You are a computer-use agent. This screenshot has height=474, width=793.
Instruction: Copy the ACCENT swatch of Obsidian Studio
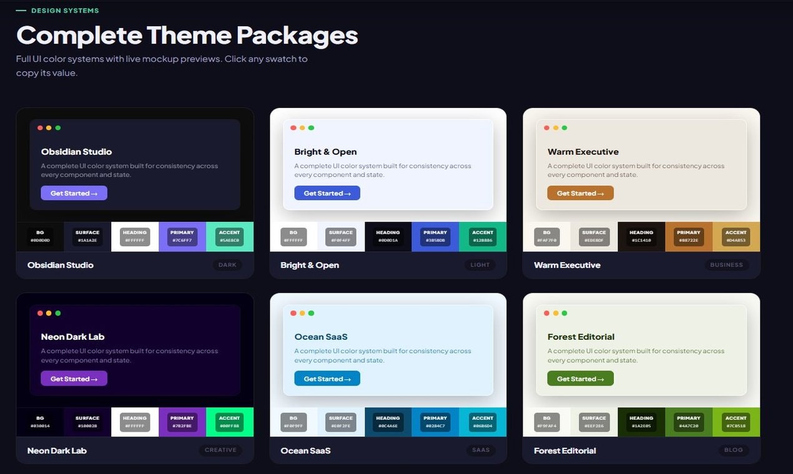(229, 236)
